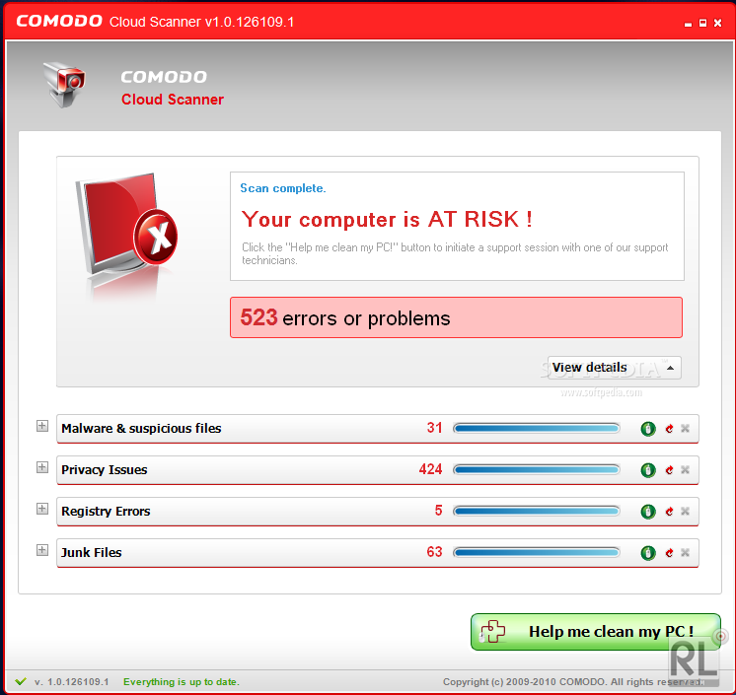Expand the Privacy Issues section
This screenshot has width=736, height=695.
(42, 468)
